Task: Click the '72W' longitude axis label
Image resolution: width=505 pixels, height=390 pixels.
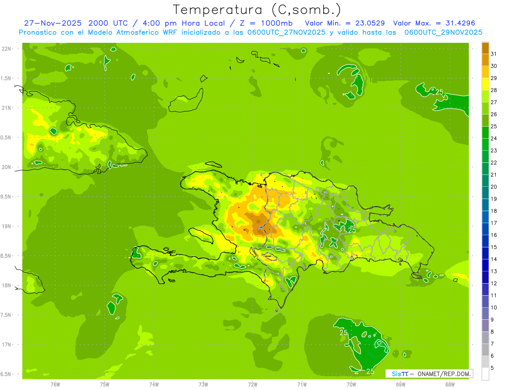Action: point(252,385)
